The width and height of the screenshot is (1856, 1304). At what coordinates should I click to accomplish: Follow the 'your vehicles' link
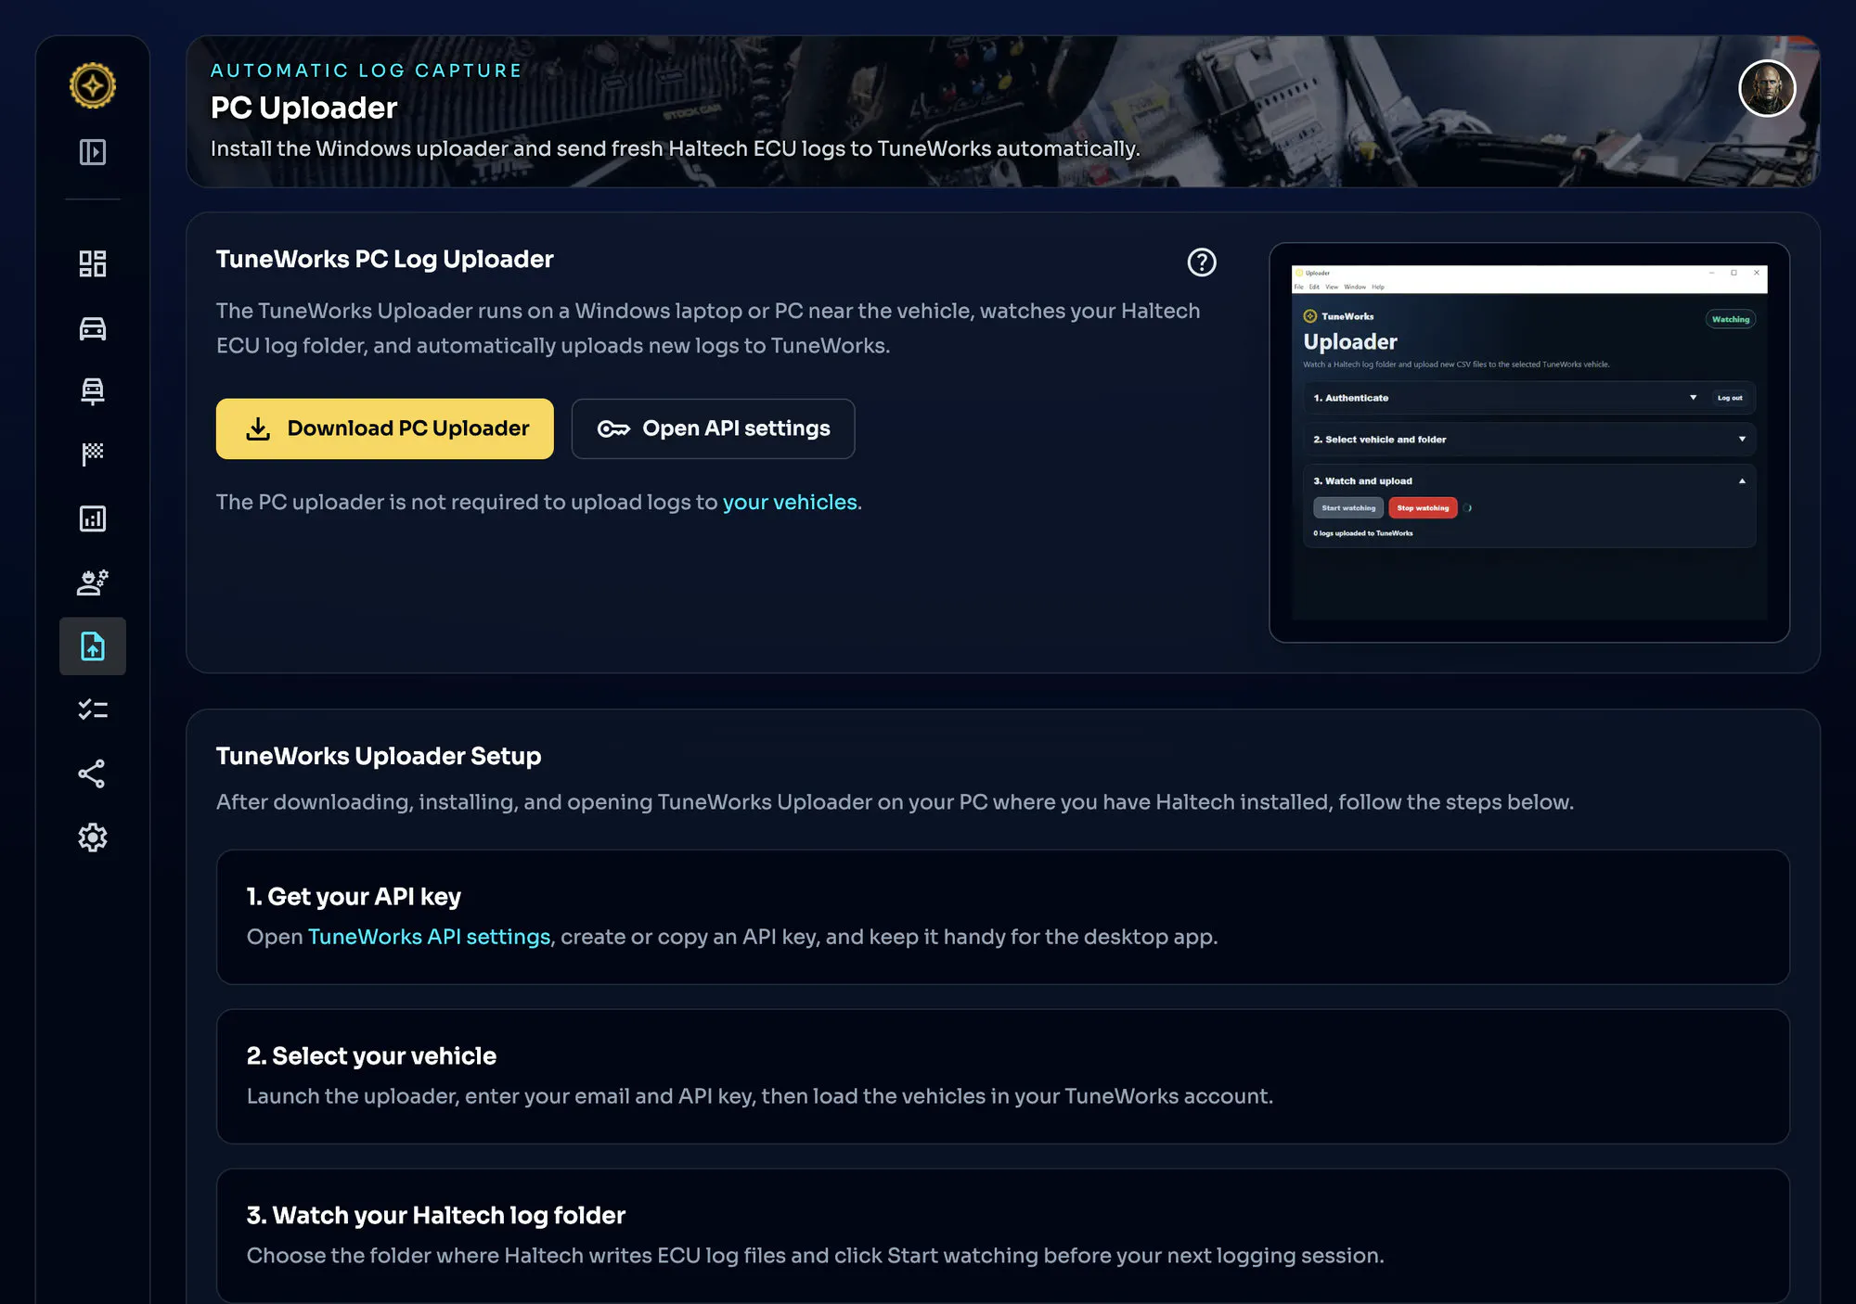pyautogui.click(x=790, y=502)
